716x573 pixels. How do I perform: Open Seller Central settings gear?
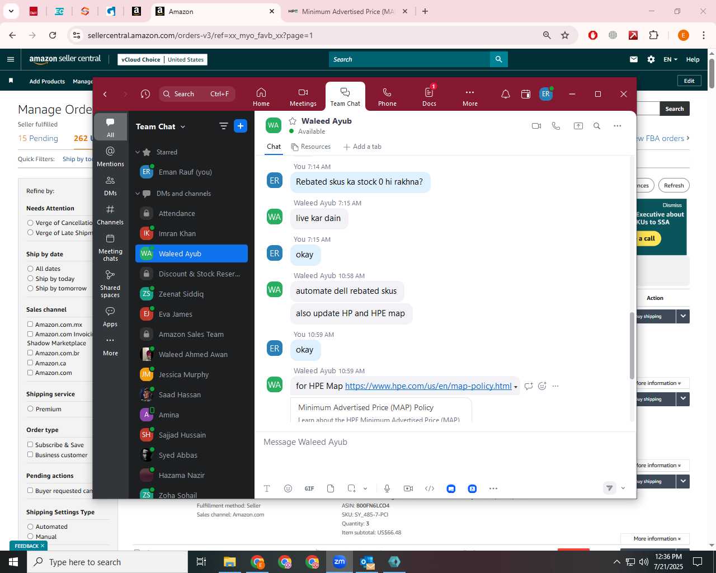(651, 59)
